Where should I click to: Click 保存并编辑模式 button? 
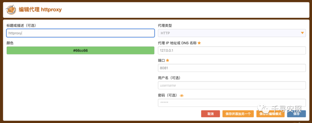coord(270,114)
